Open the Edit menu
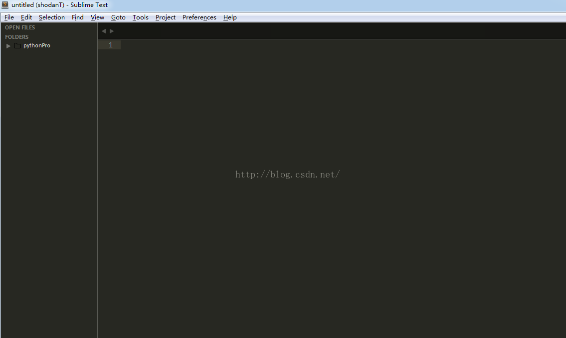Viewport: 566px width, 338px height. (x=26, y=17)
